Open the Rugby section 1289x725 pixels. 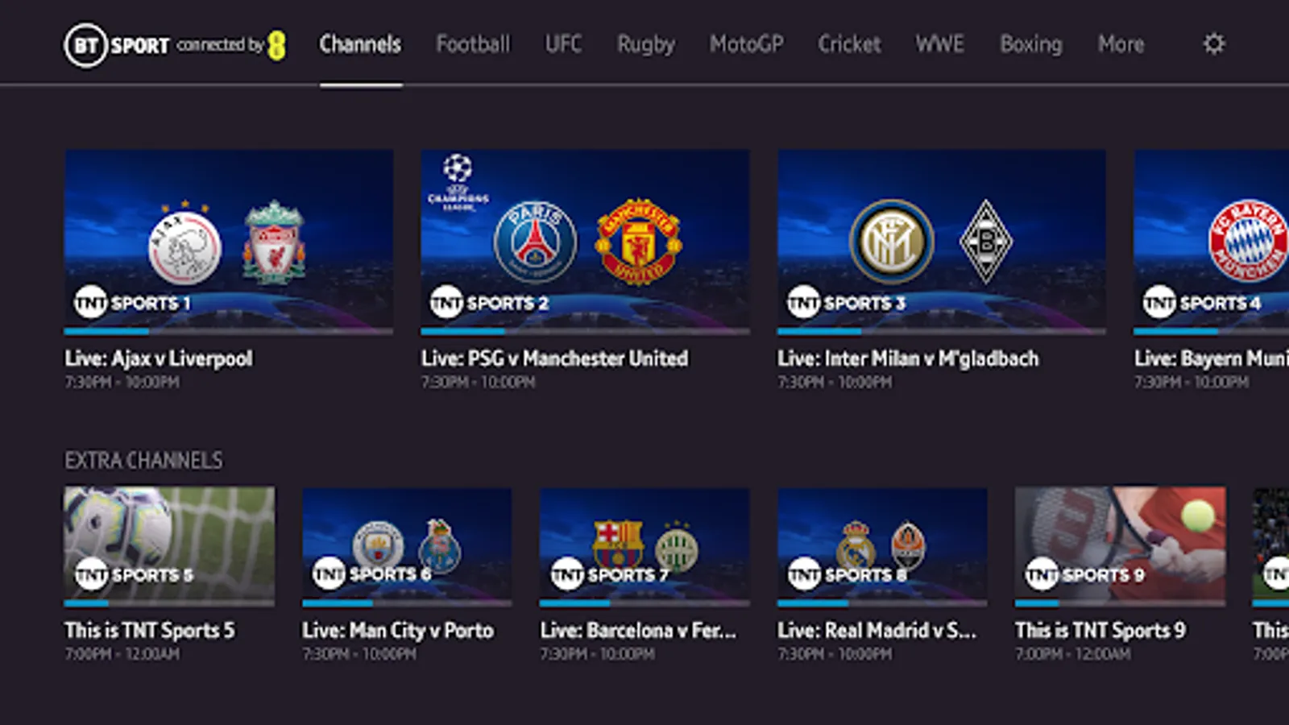point(646,44)
